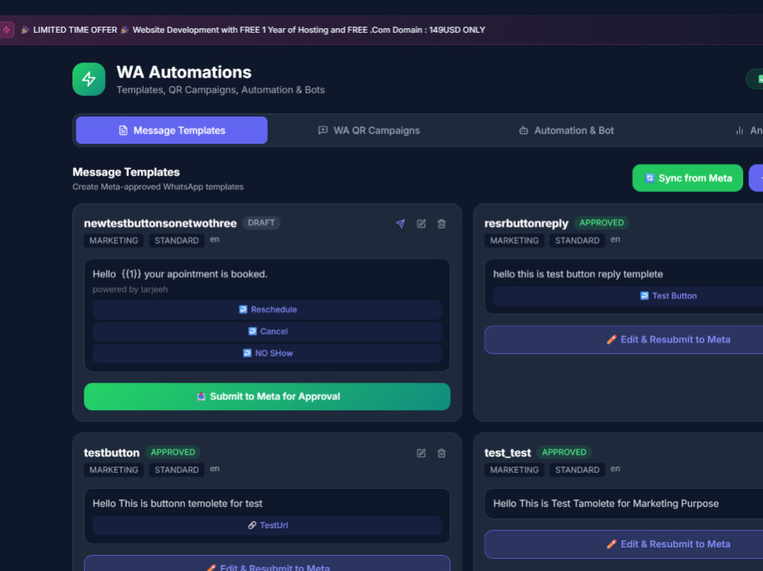The image size is (763, 571).
Task: Click the 'Hello {{1}} your apointment is booked.' message
Action: 180,274
